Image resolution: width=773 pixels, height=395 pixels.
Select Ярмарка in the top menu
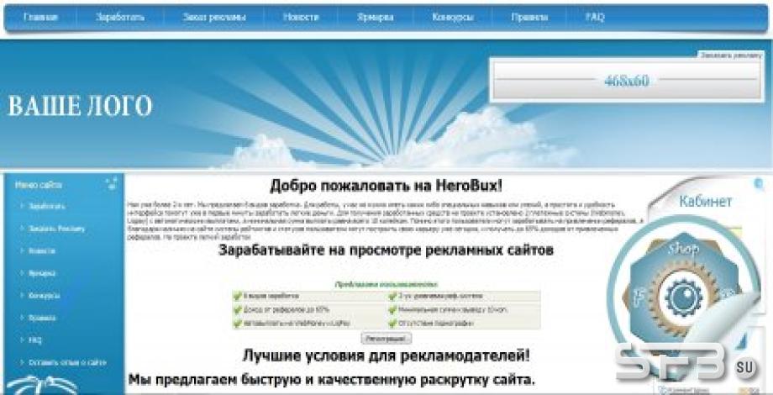(x=376, y=18)
